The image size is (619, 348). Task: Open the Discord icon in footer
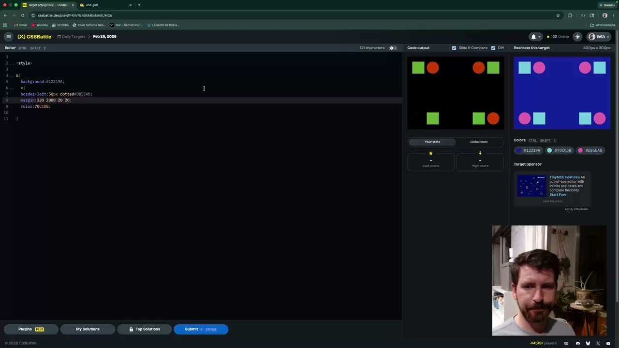click(x=577, y=343)
